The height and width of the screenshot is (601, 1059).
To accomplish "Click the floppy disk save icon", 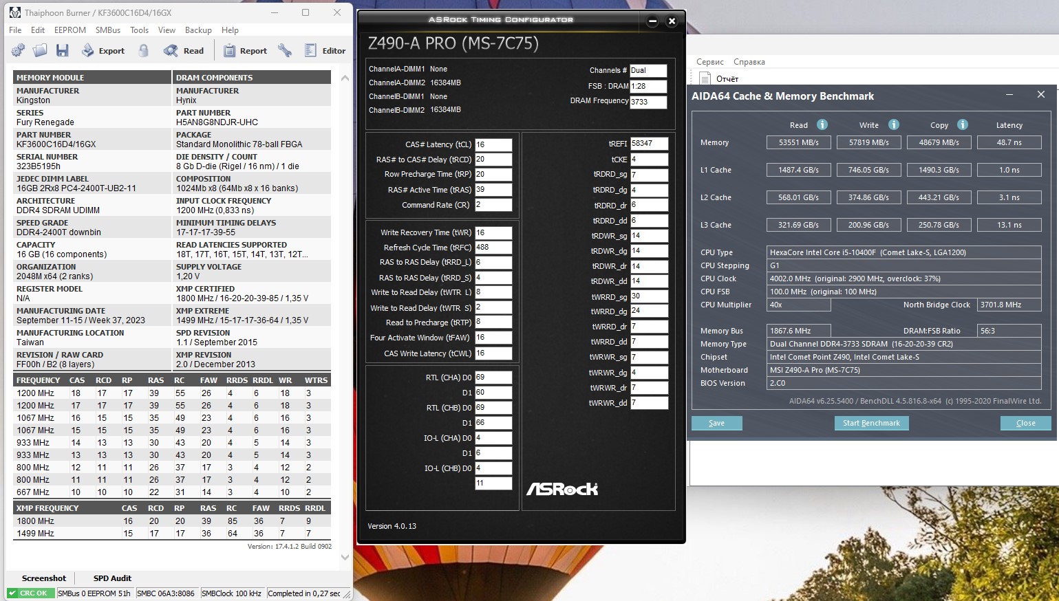I will click(x=63, y=50).
